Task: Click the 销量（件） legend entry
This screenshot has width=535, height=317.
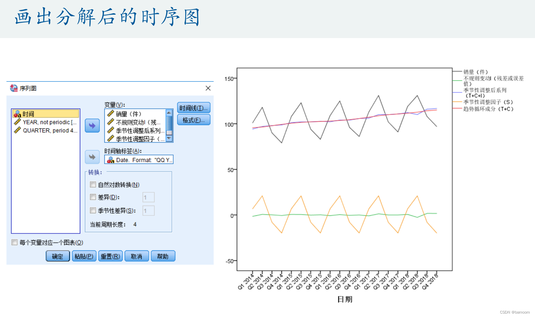Action: pyautogui.click(x=476, y=72)
